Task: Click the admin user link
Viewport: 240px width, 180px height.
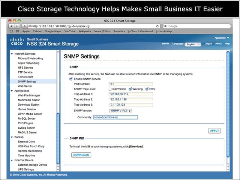Action: 165,43
